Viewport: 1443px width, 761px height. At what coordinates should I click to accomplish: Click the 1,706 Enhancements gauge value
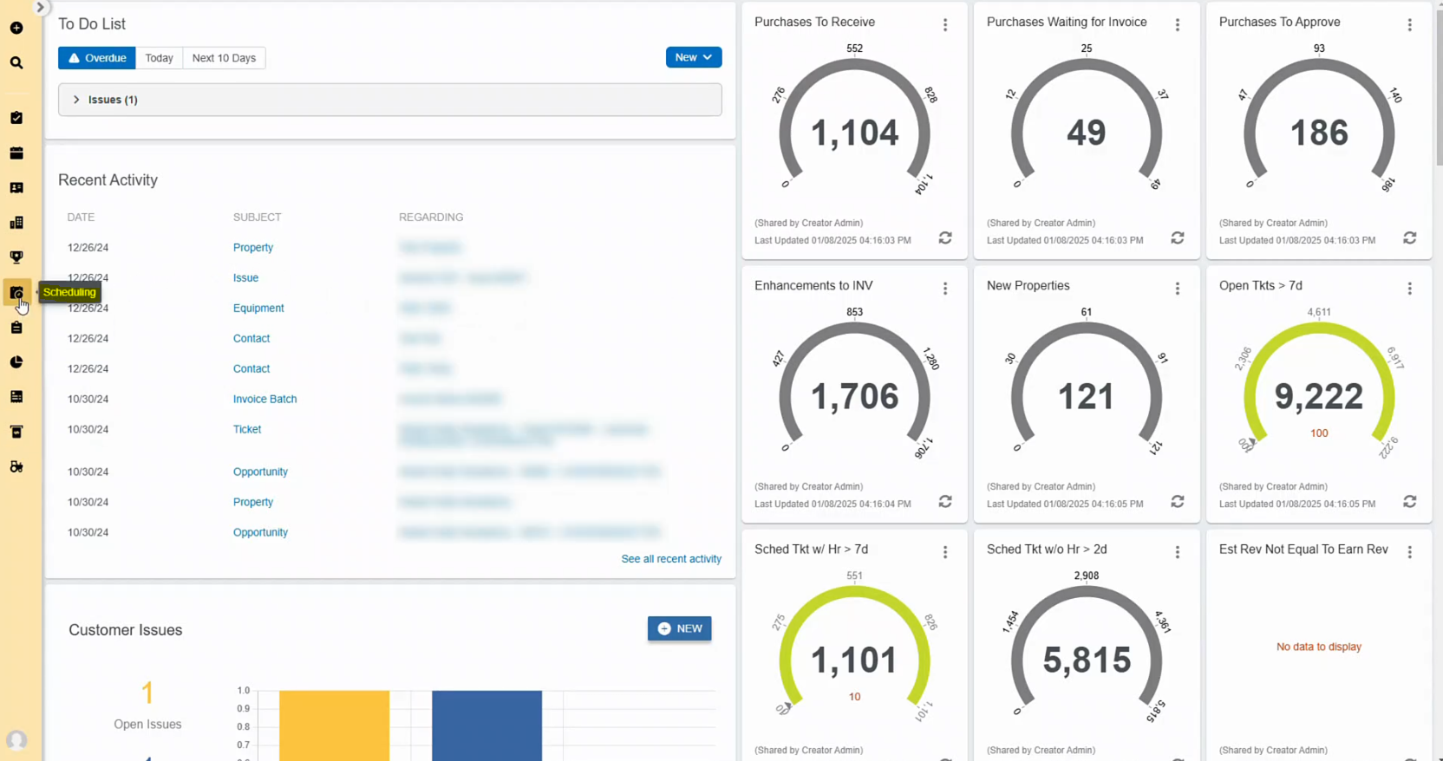(x=854, y=397)
